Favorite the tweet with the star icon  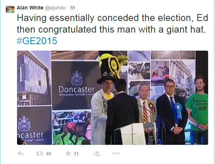pos(68,154)
